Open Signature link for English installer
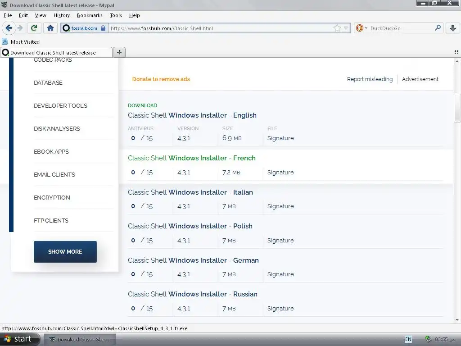461x346 pixels. pos(280,138)
